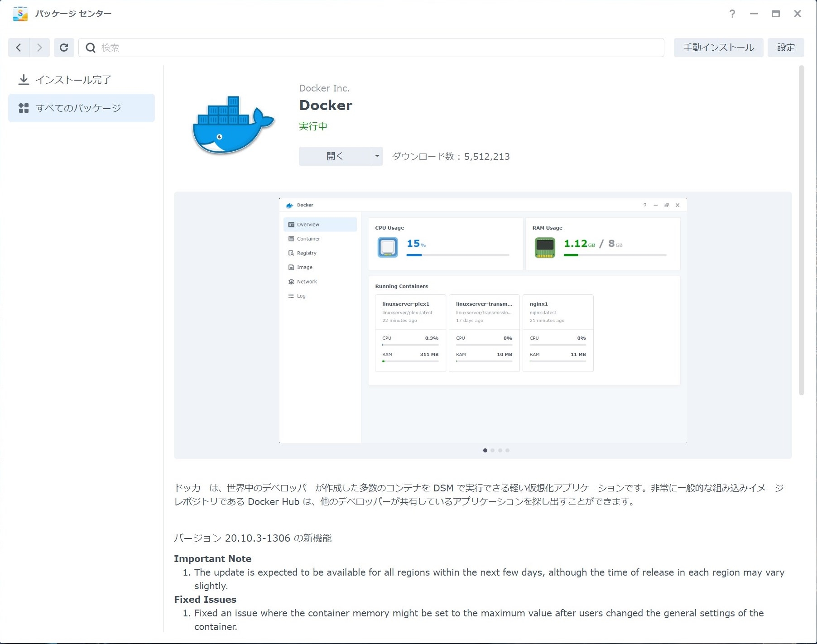This screenshot has height=644, width=817.
Task: Click the forward navigation arrow
Action: [x=39, y=48]
